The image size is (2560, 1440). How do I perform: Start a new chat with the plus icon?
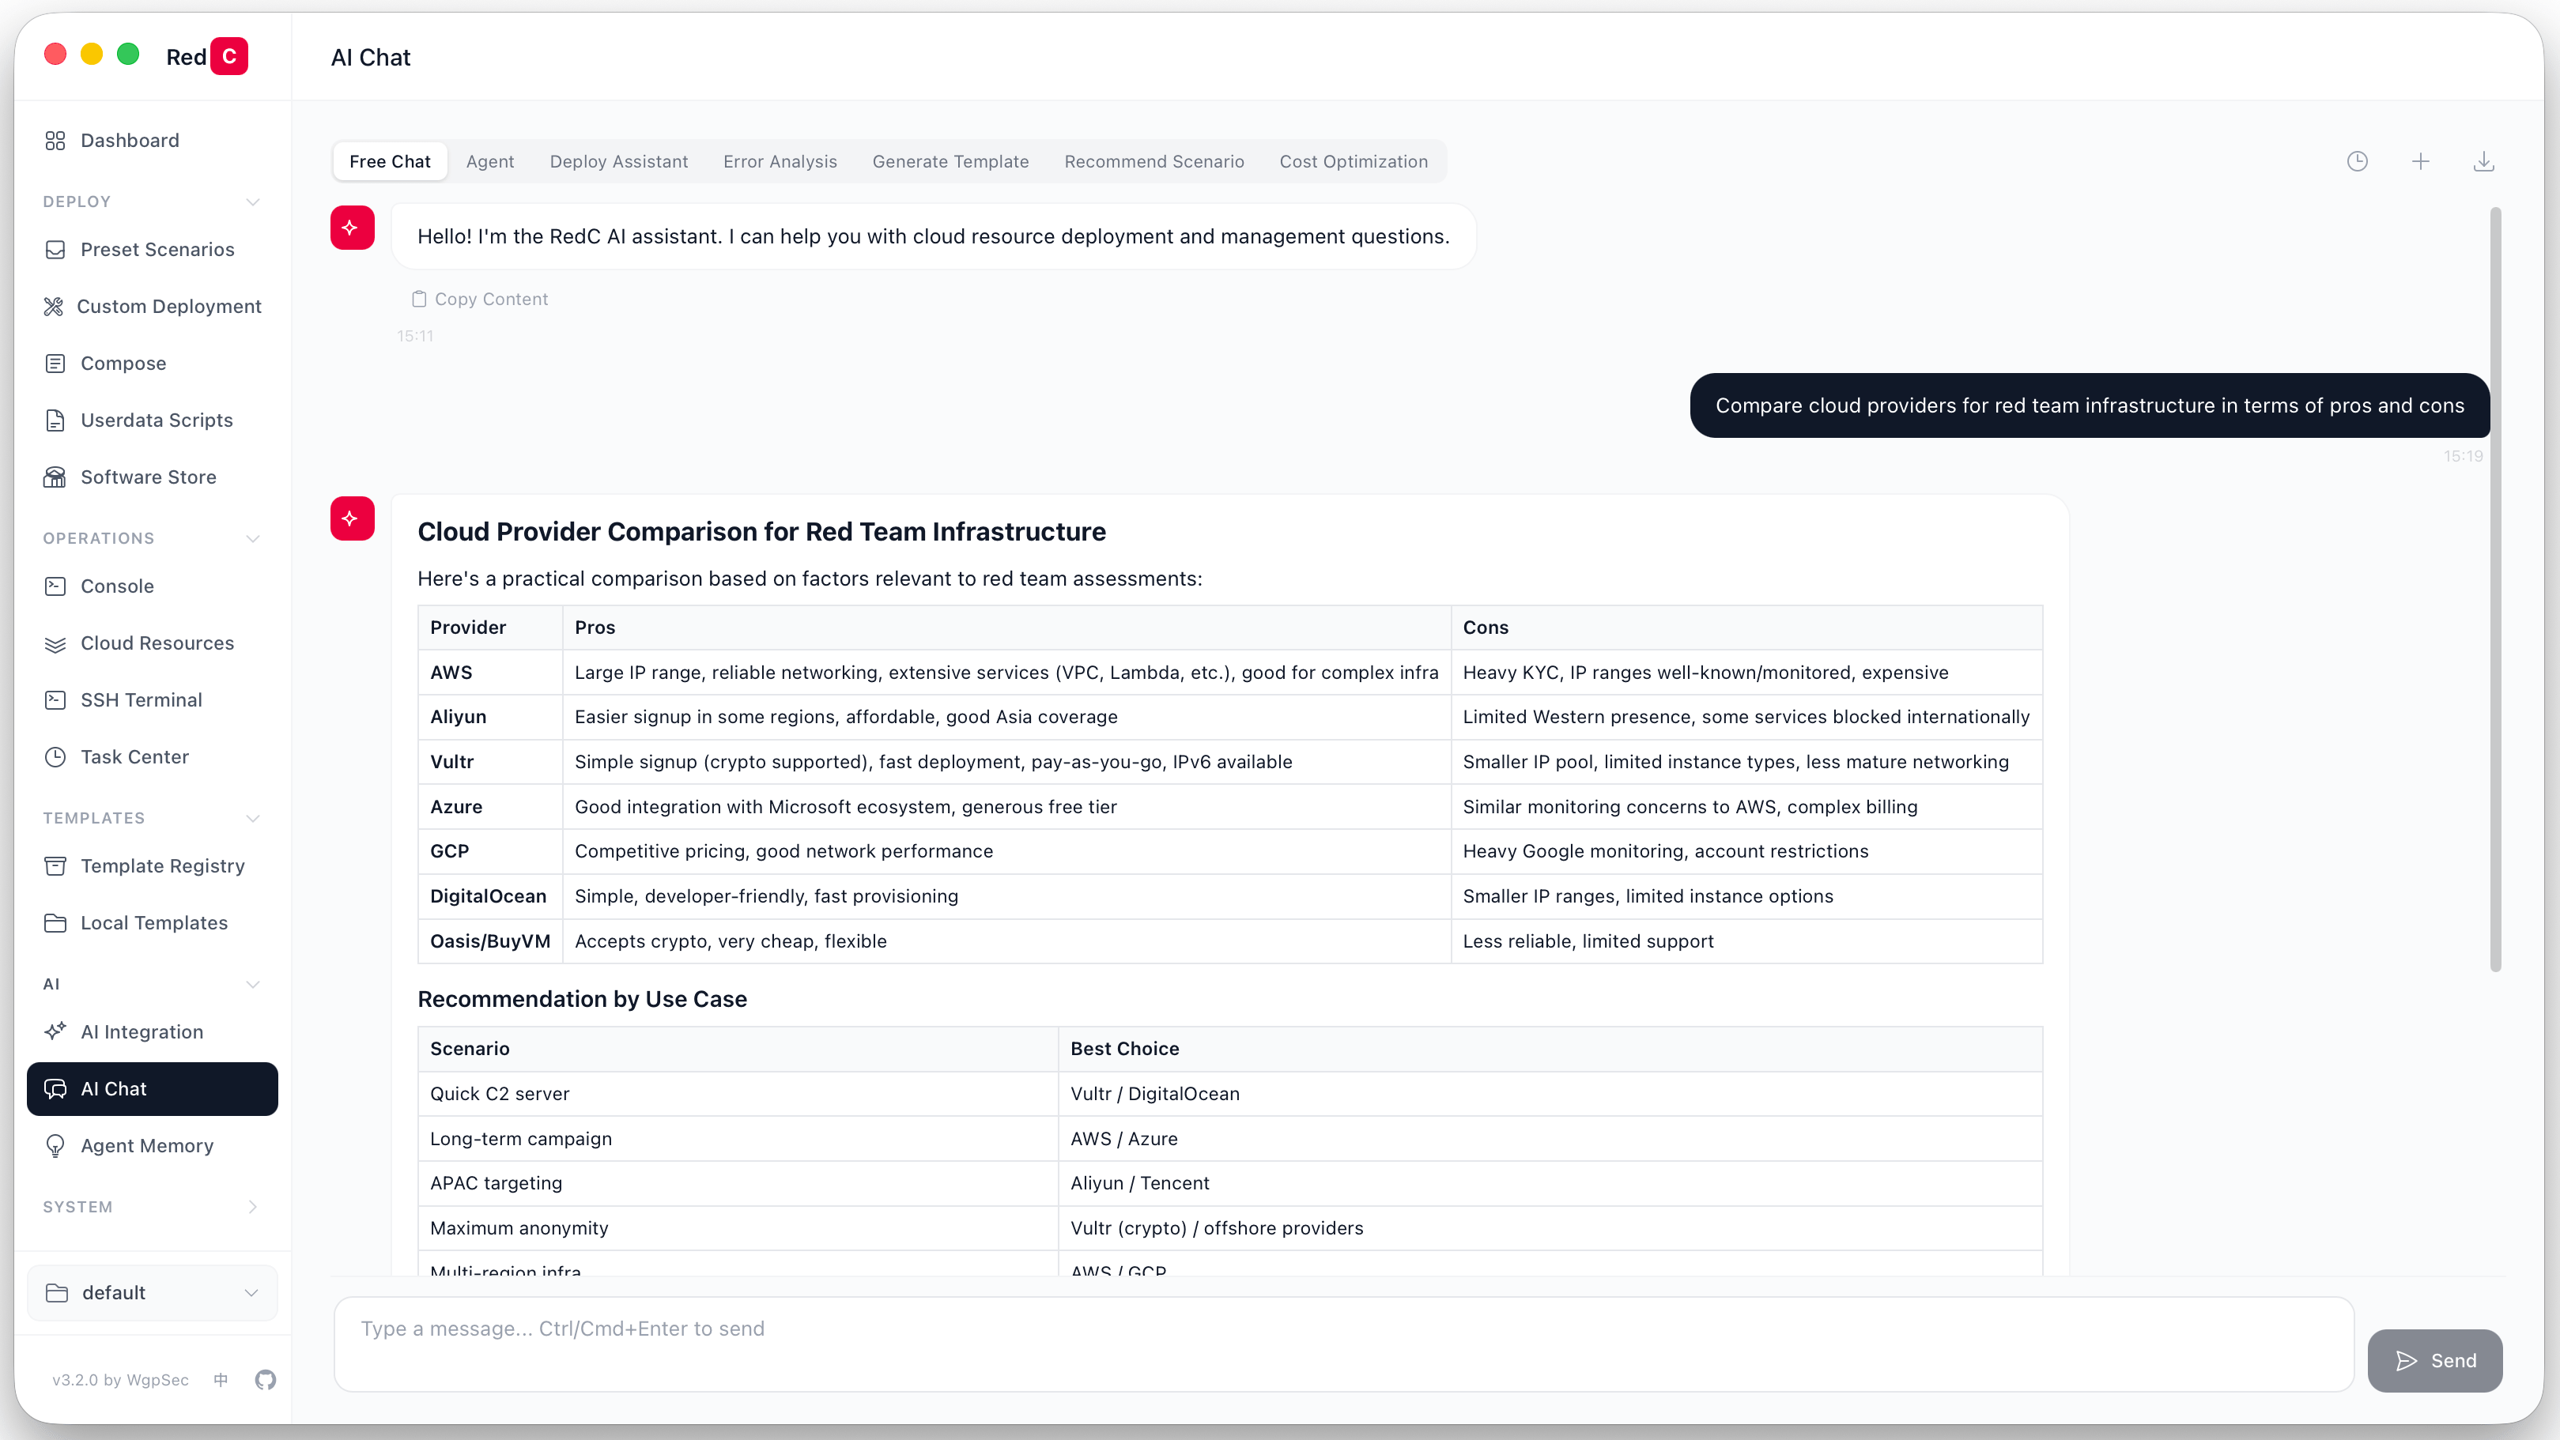[2421, 161]
